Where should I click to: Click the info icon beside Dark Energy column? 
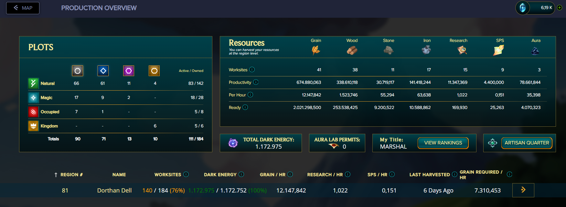pos(241,174)
